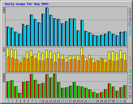Click x-axis day label 11
Image resolution: width=133 pixels, height=104 pixels.
47,101
